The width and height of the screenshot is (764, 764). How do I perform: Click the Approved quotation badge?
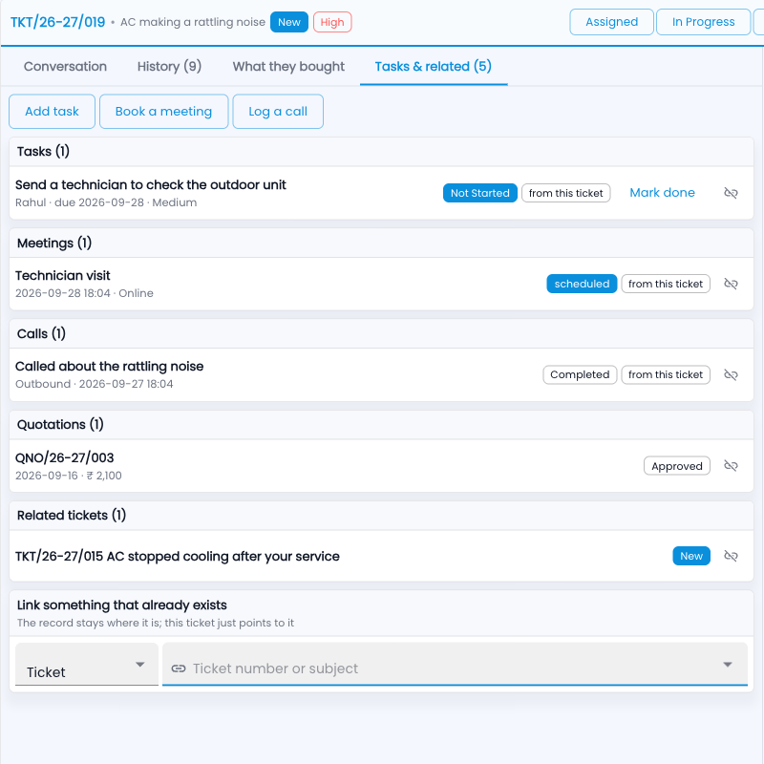pos(677,466)
